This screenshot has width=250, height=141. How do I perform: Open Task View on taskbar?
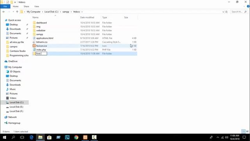click(x=22, y=137)
